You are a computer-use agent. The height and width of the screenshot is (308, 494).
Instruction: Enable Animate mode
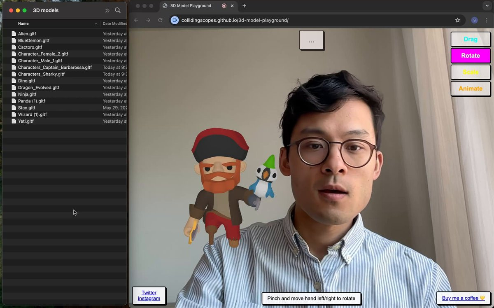pos(471,89)
